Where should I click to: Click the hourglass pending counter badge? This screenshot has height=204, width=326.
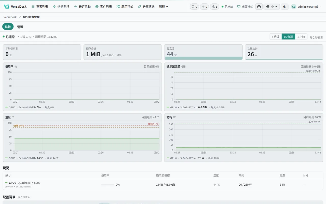(194, 7)
